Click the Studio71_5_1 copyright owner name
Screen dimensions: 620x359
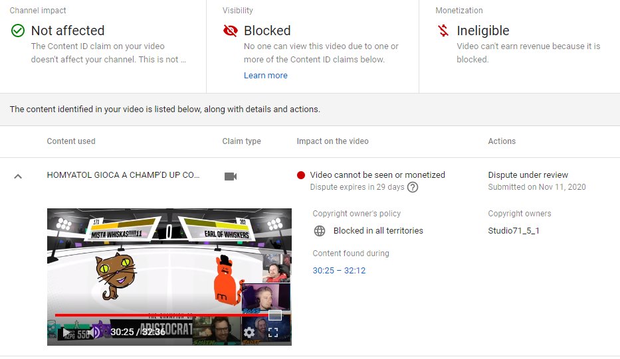click(x=513, y=231)
